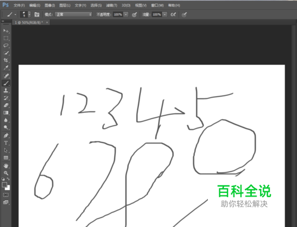297x227 pixels.
Task: Toggle Quick Mask mode
Action: click(6, 195)
